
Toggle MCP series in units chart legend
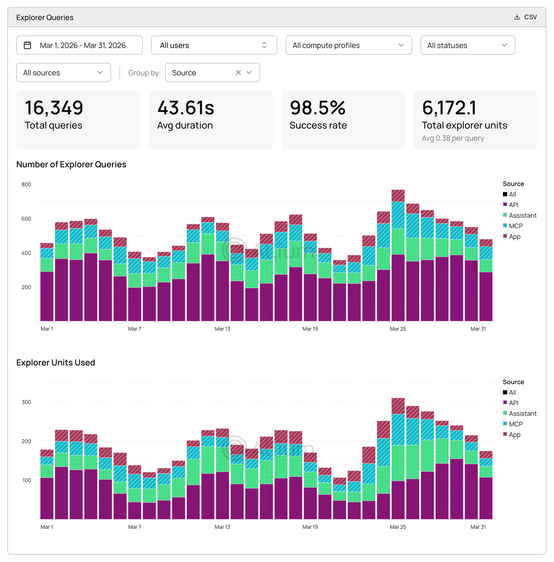click(x=515, y=424)
